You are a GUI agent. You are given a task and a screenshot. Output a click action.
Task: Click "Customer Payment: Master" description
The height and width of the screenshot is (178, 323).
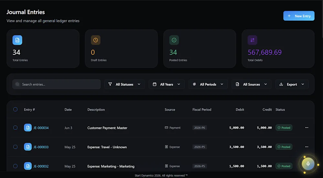click(107, 128)
